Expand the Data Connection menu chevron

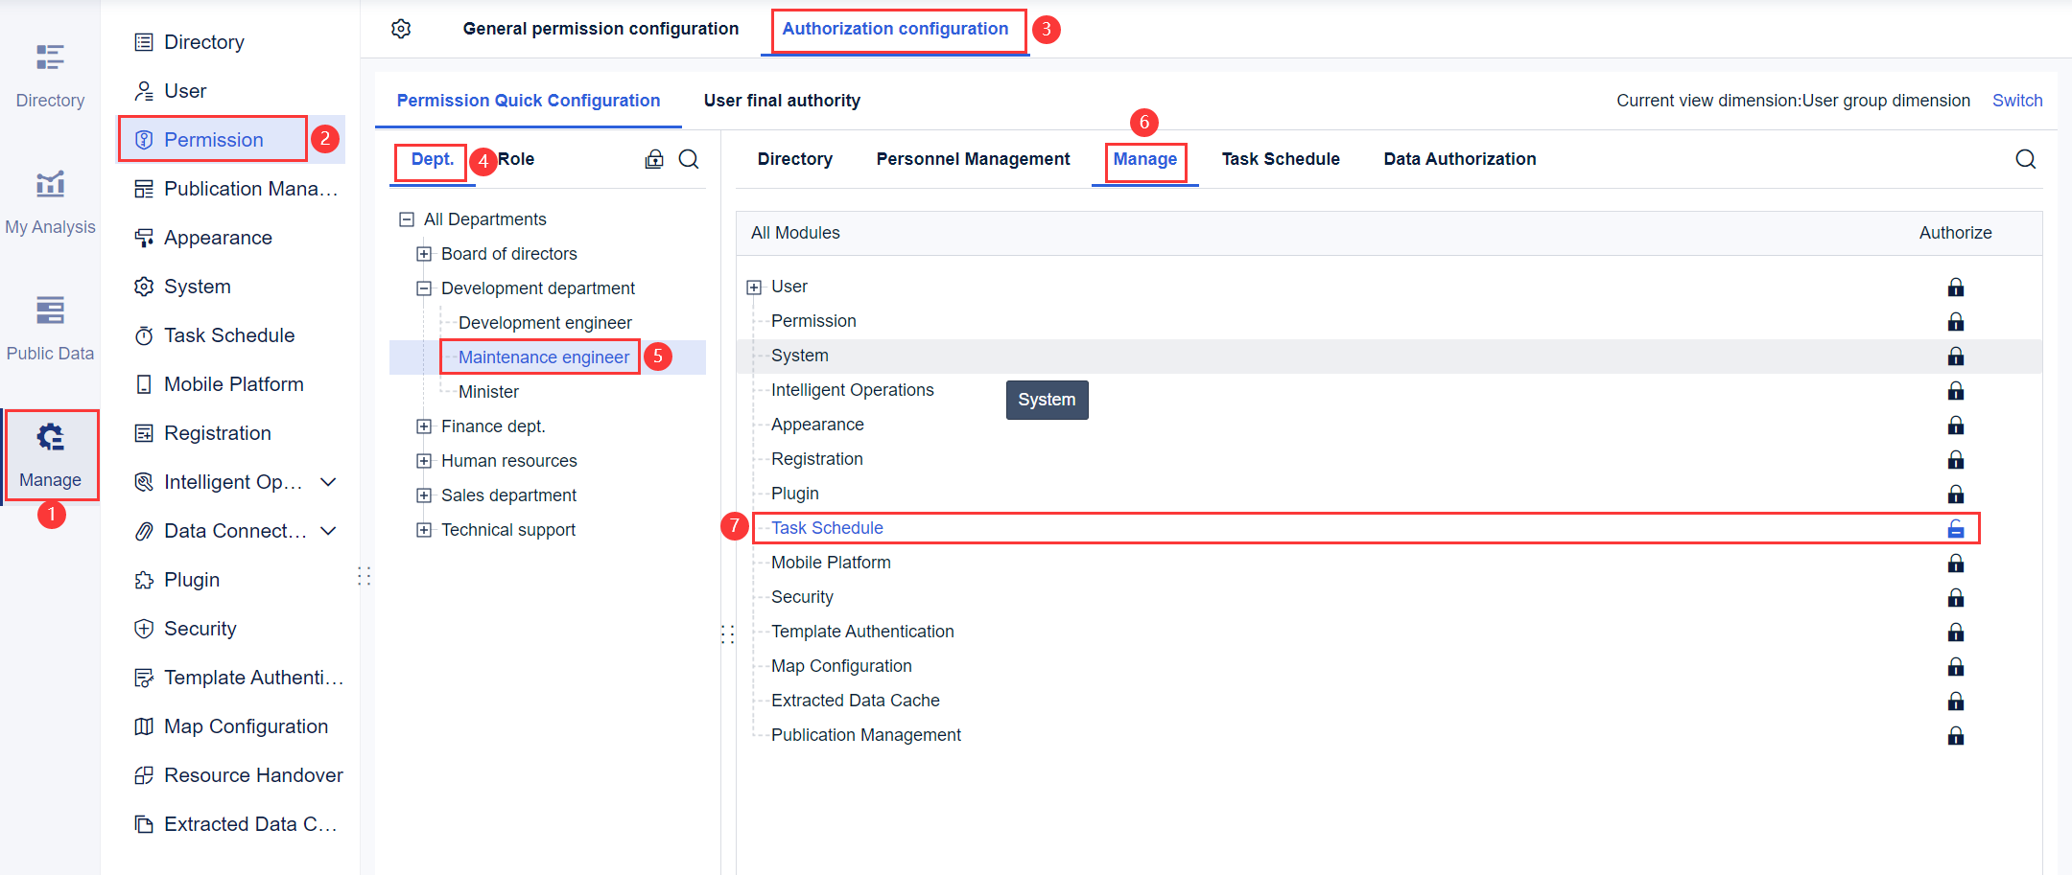point(329,530)
